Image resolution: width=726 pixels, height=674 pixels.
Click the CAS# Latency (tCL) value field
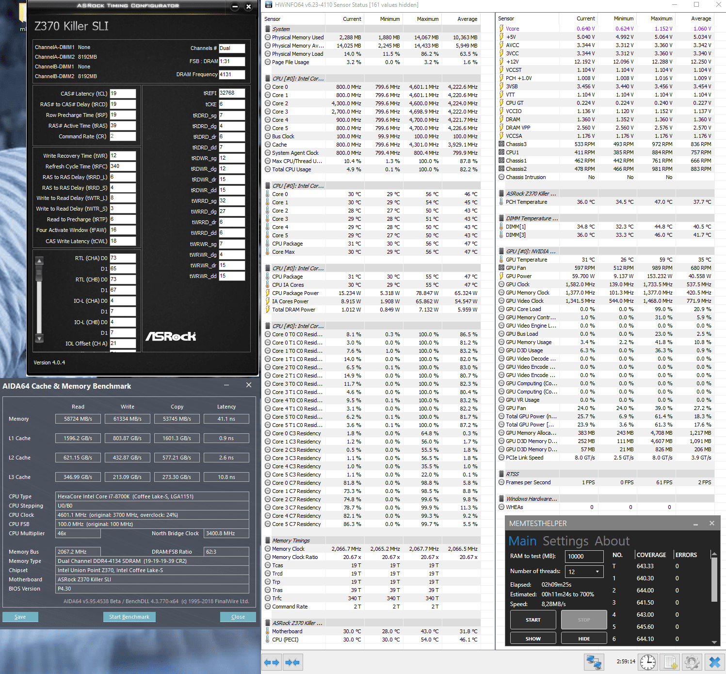coord(123,94)
